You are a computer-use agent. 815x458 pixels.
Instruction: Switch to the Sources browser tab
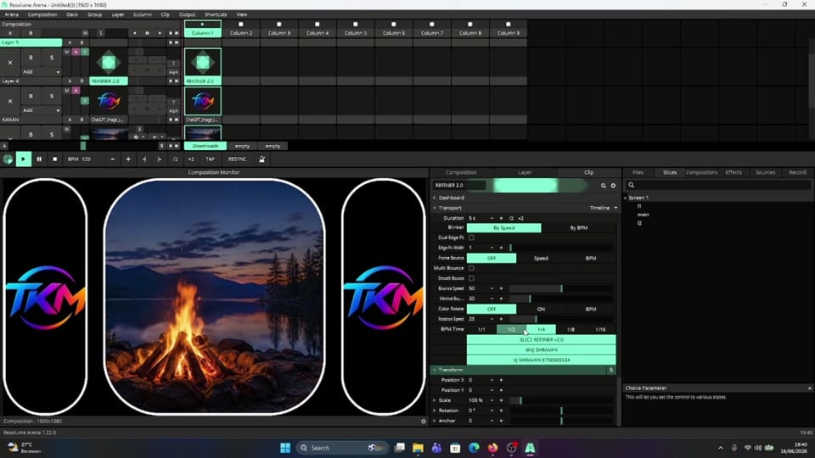pyautogui.click(x=765, y=172)
